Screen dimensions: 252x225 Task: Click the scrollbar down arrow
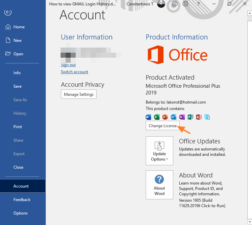pos(250,222)
